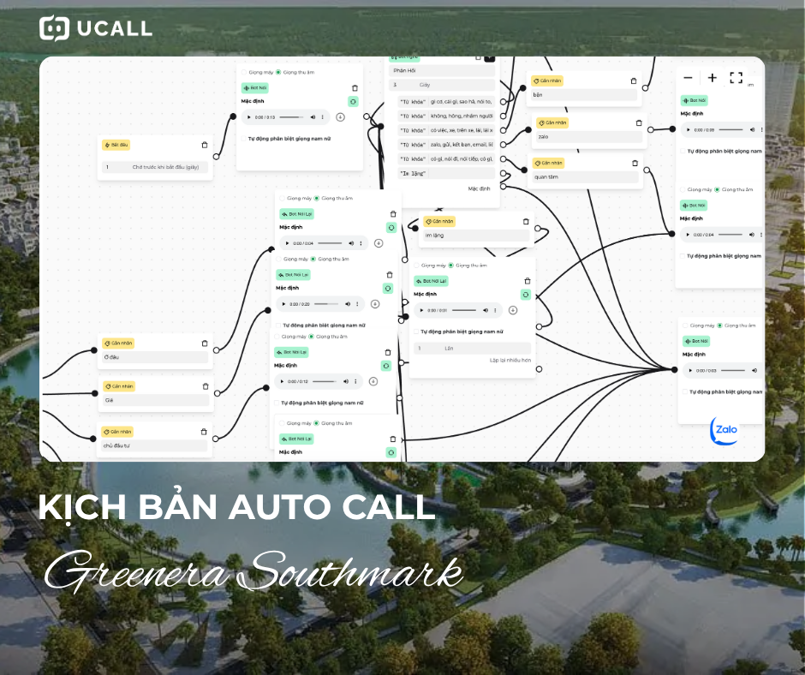Click the 'chủ đầu tư' label text field
The image size is (805, 675).
[x=154, y=445]
